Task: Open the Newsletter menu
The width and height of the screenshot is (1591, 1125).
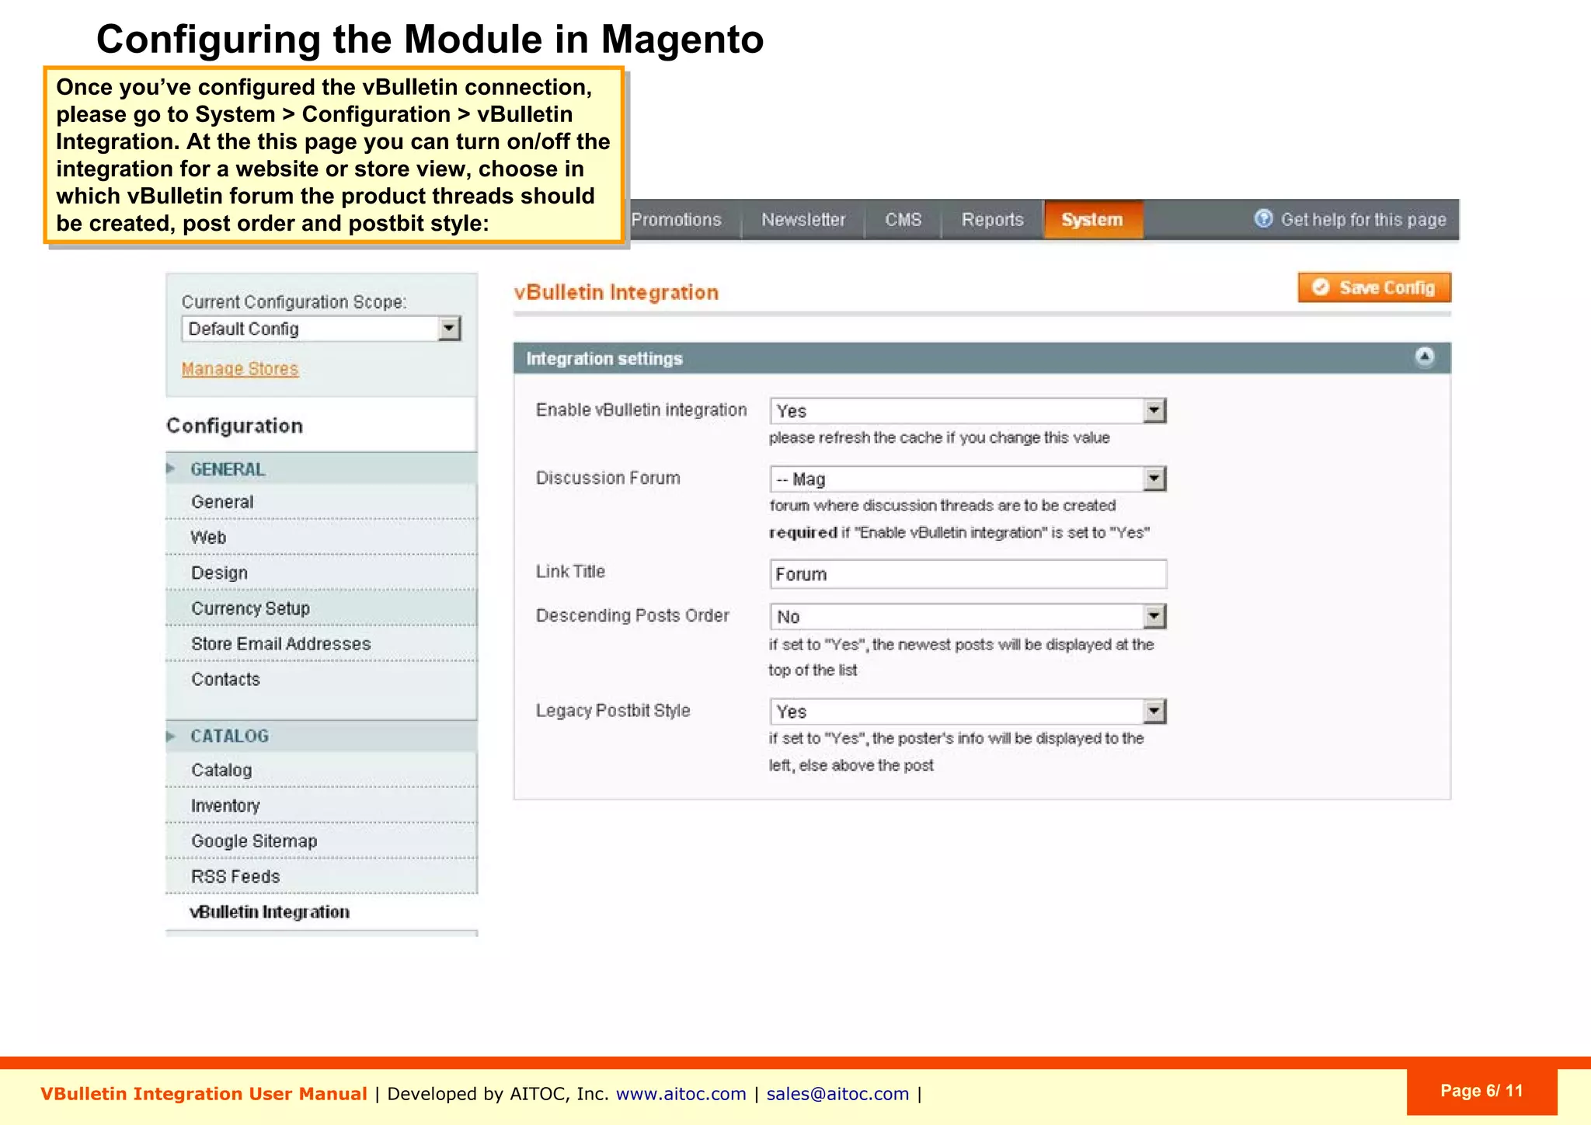Action: click(803, 220)
